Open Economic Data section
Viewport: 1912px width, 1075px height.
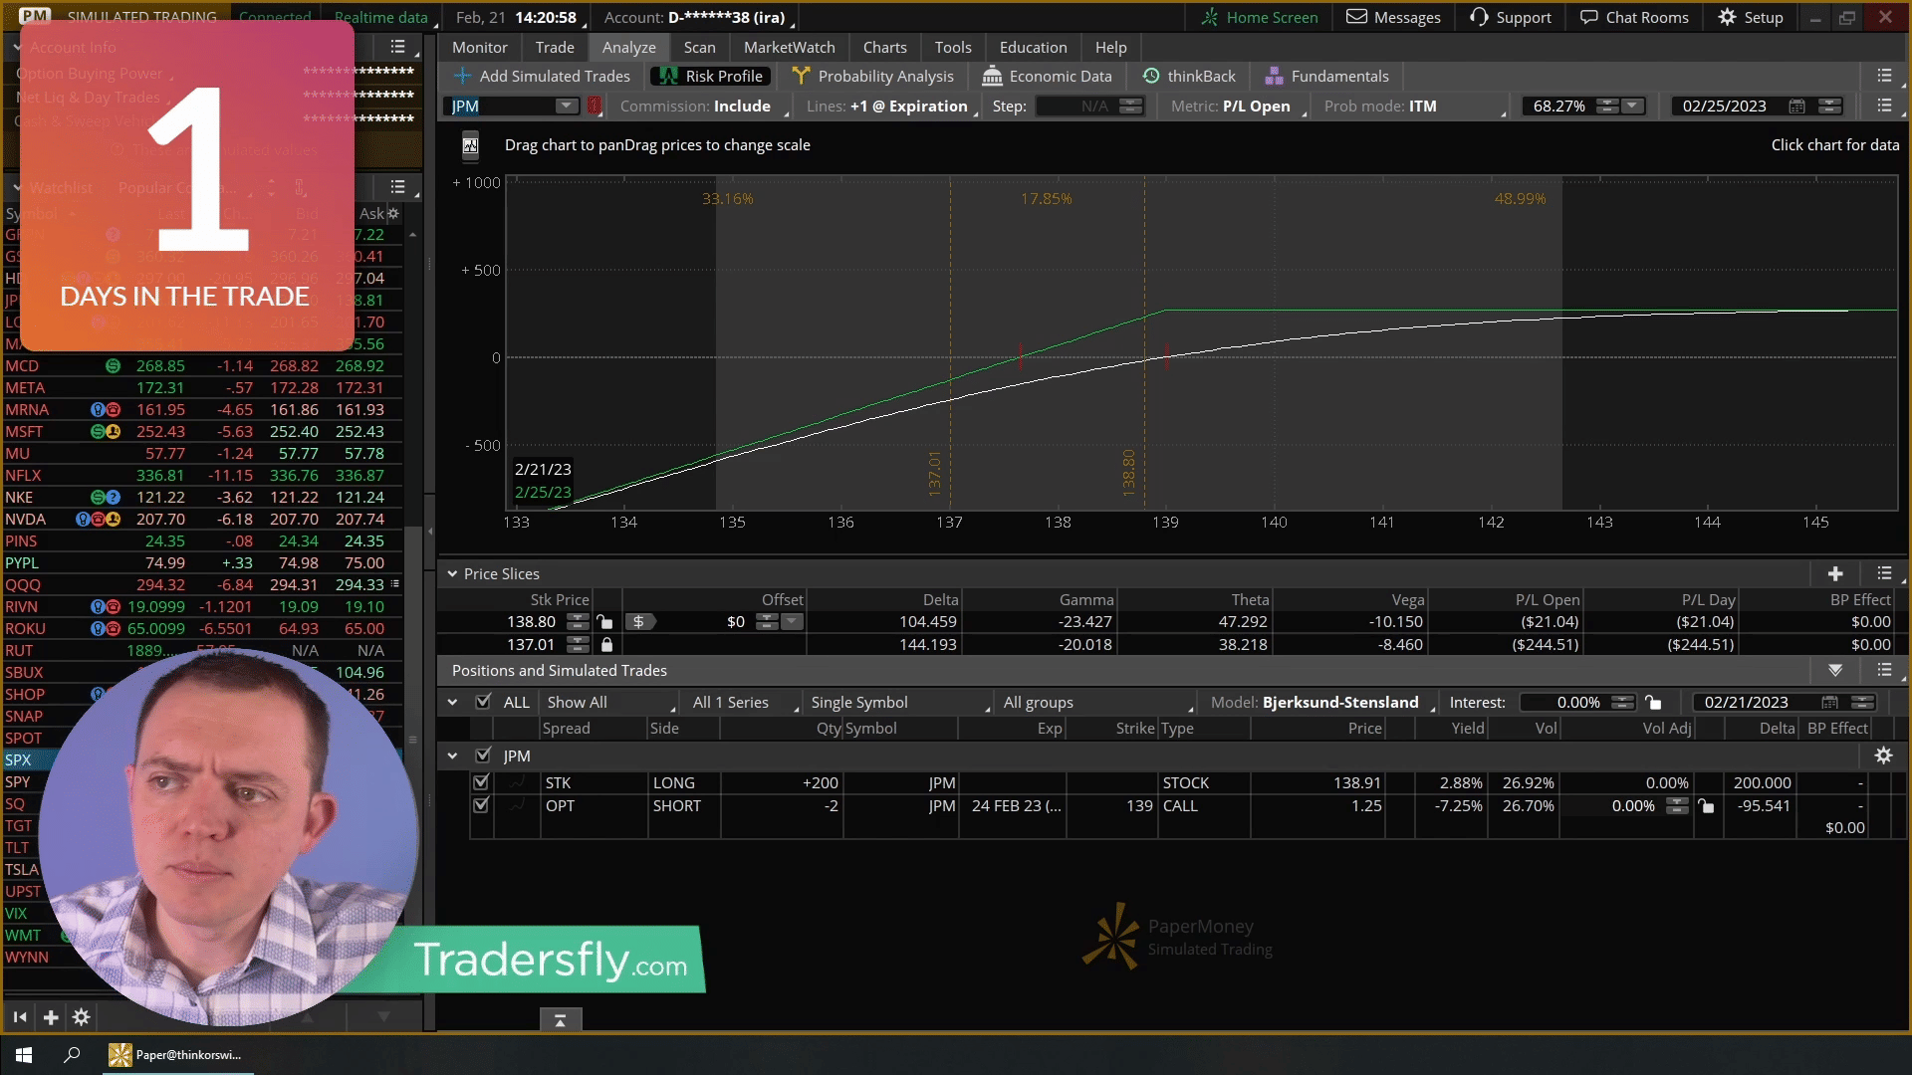point(1047,76)
